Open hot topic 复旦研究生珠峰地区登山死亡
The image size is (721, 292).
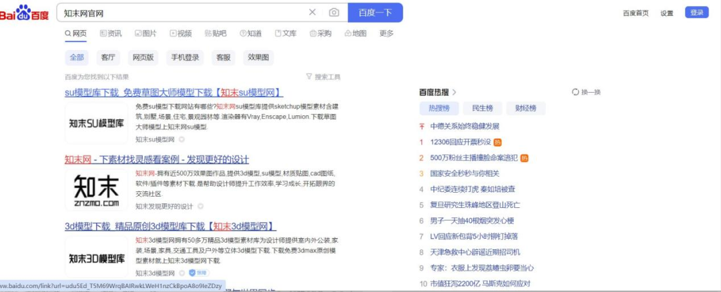click(475, 205)
